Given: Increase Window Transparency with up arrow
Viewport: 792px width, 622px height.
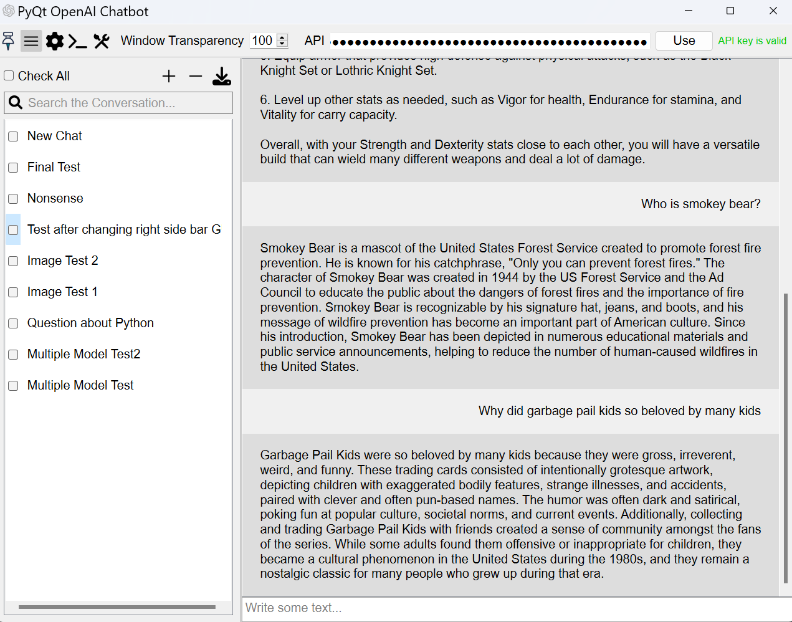Looking at the screenshot, I should 282,37.
